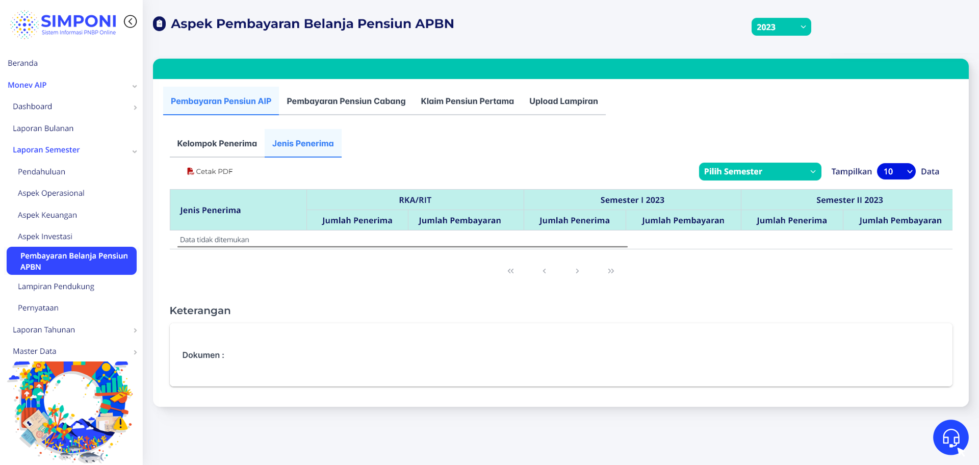Go to previous page of table
The height and width of the screenshot is (465, 979).
click(x=544, y=271)
